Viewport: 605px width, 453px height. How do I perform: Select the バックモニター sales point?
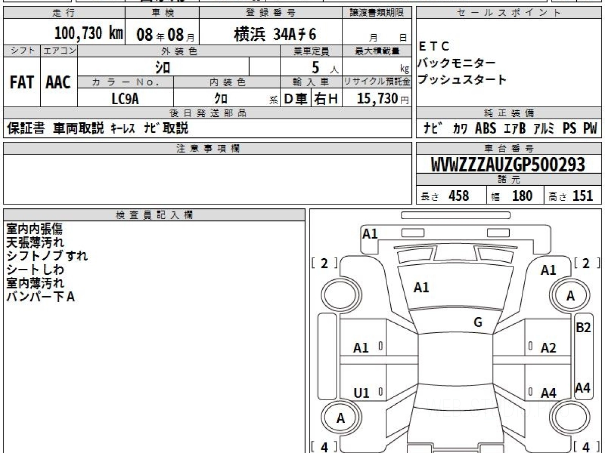point(457,63)
